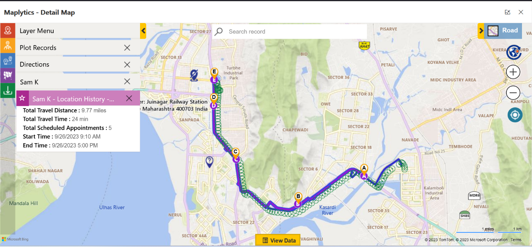The width and height of the screenshot is (532, 247).
Task: Close the Directions panel
Action: click(x=127, y=64)
